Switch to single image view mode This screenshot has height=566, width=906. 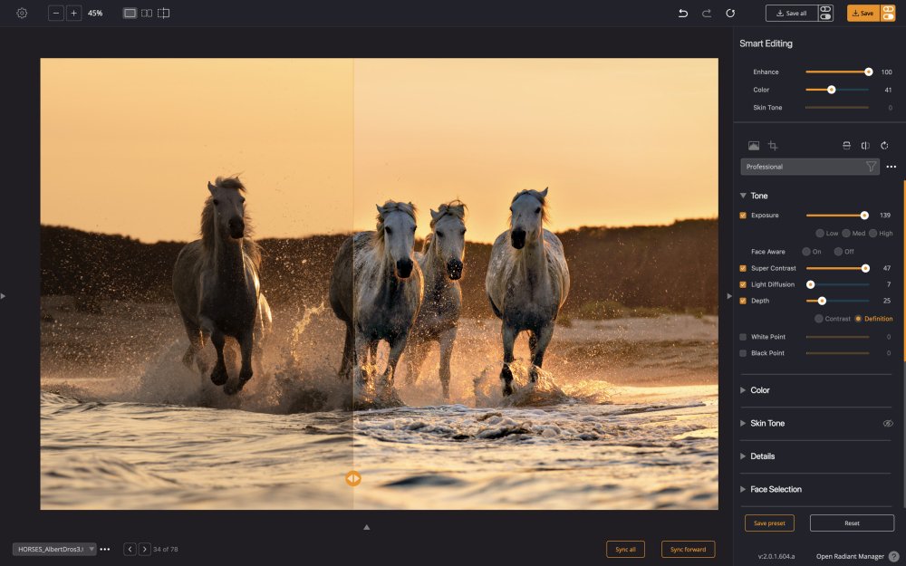coord(130,13)
